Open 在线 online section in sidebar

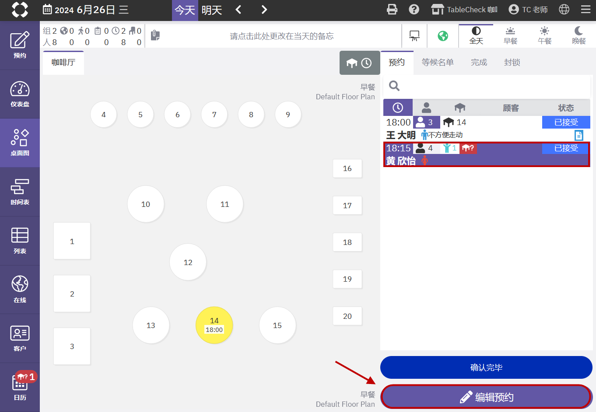(x=20, y=290)
